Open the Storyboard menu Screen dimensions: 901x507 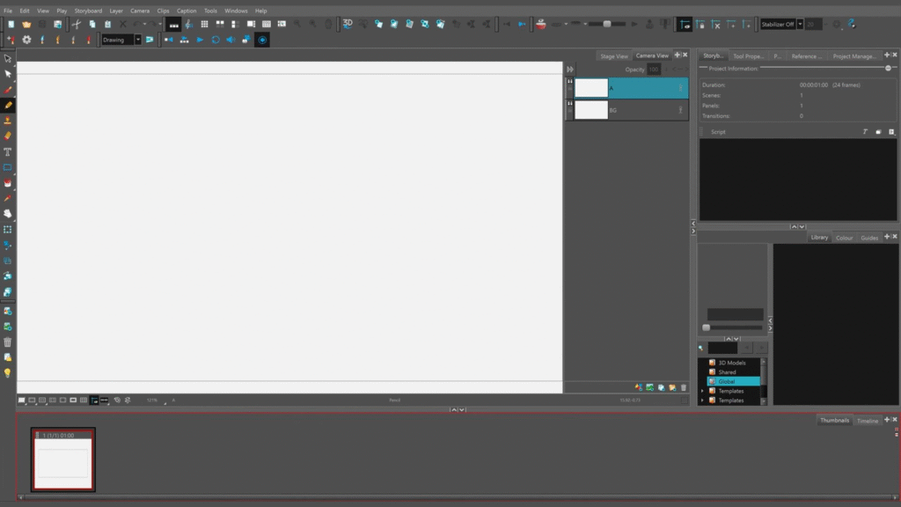(x=88, y=11)
